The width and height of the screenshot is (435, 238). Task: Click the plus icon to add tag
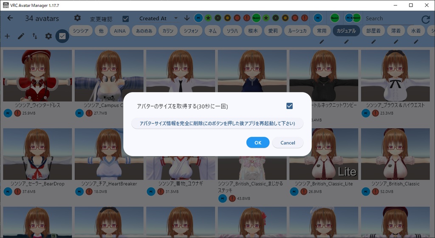pos(7,36)
